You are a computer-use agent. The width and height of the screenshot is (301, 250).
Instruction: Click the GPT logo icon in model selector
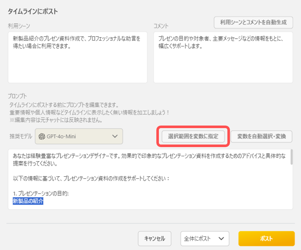tap(42, 136)
